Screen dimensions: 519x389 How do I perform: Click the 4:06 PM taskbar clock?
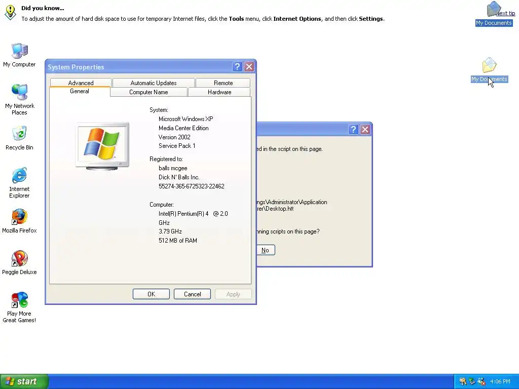(x=500, y=381)
